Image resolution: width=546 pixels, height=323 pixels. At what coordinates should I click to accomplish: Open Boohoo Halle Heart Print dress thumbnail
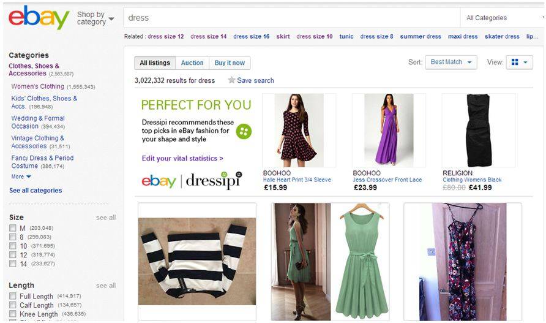(299, 130)
